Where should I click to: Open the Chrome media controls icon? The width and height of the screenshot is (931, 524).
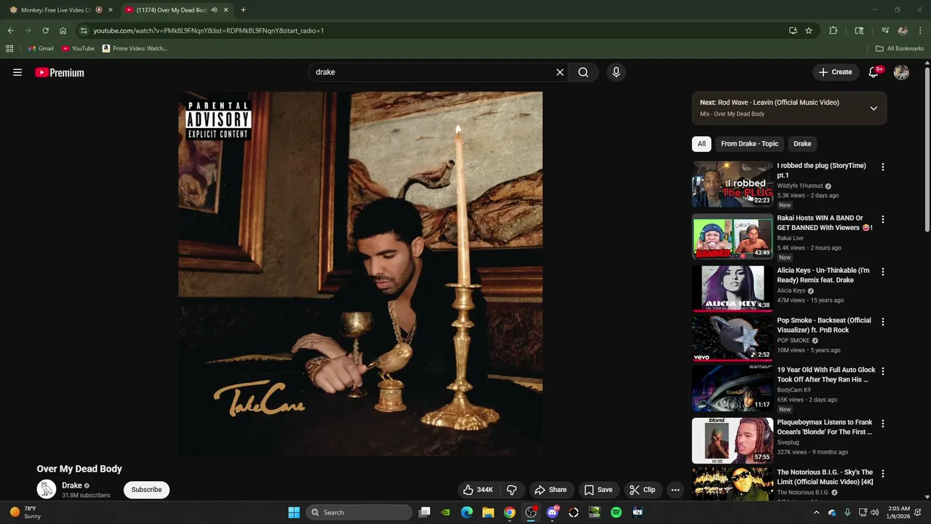pos(885,31)
